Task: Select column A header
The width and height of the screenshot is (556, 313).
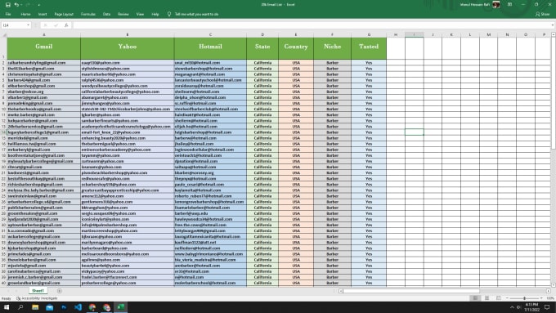Action: pos(44,35)
